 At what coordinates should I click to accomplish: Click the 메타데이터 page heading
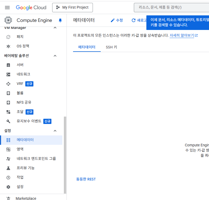(x=84, y=20)
